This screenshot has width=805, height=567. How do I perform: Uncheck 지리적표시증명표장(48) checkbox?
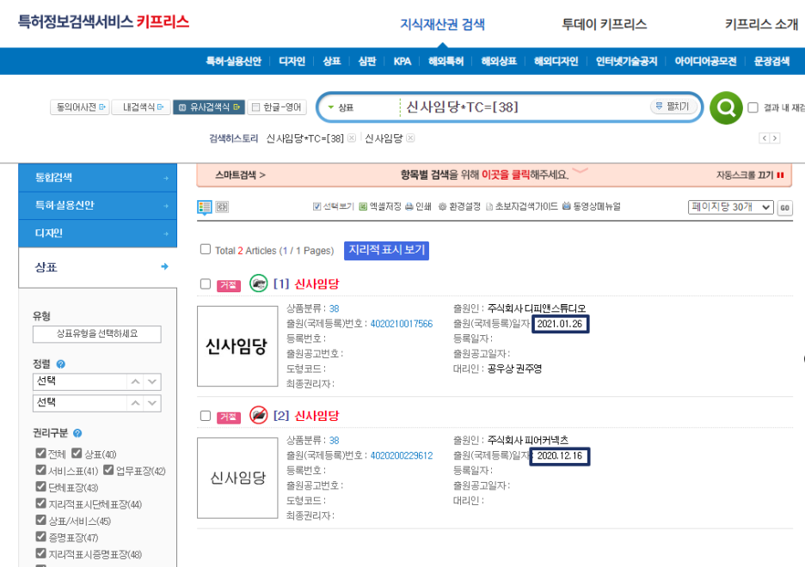pos(41,553)
